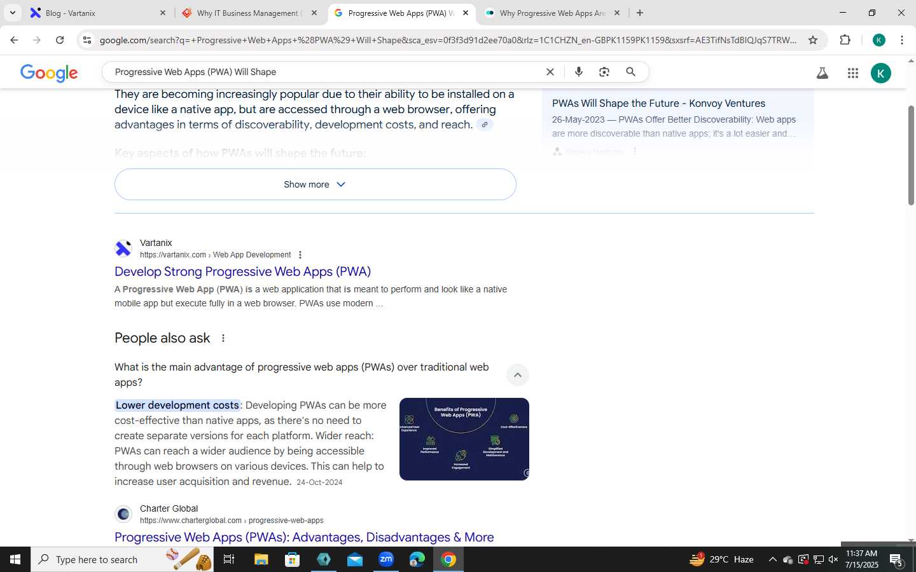916x572 pixels.
Task: Open the notification center icon
Action: coord(897,559)
